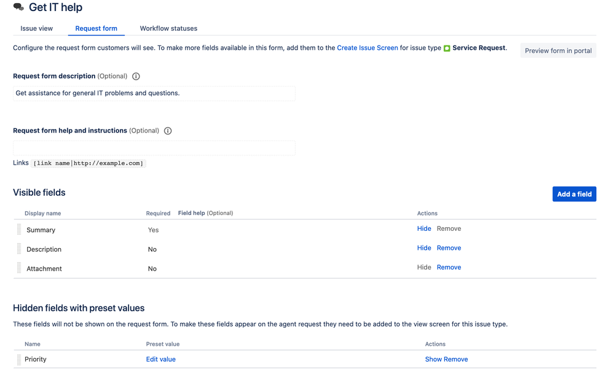Remove the Attachment field
Image resolution: width=614 pixels, height=377 pixels.
point(449,268)
